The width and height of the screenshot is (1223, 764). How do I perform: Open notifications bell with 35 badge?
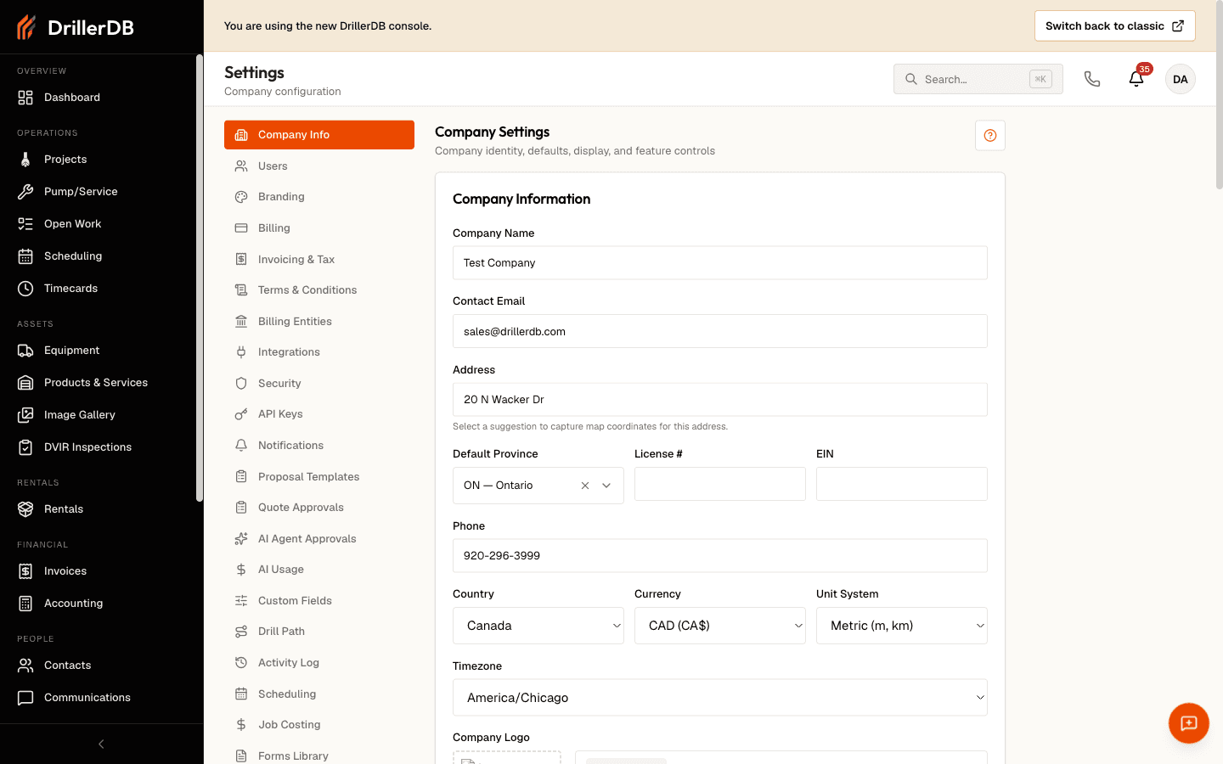coord(1136,79)
